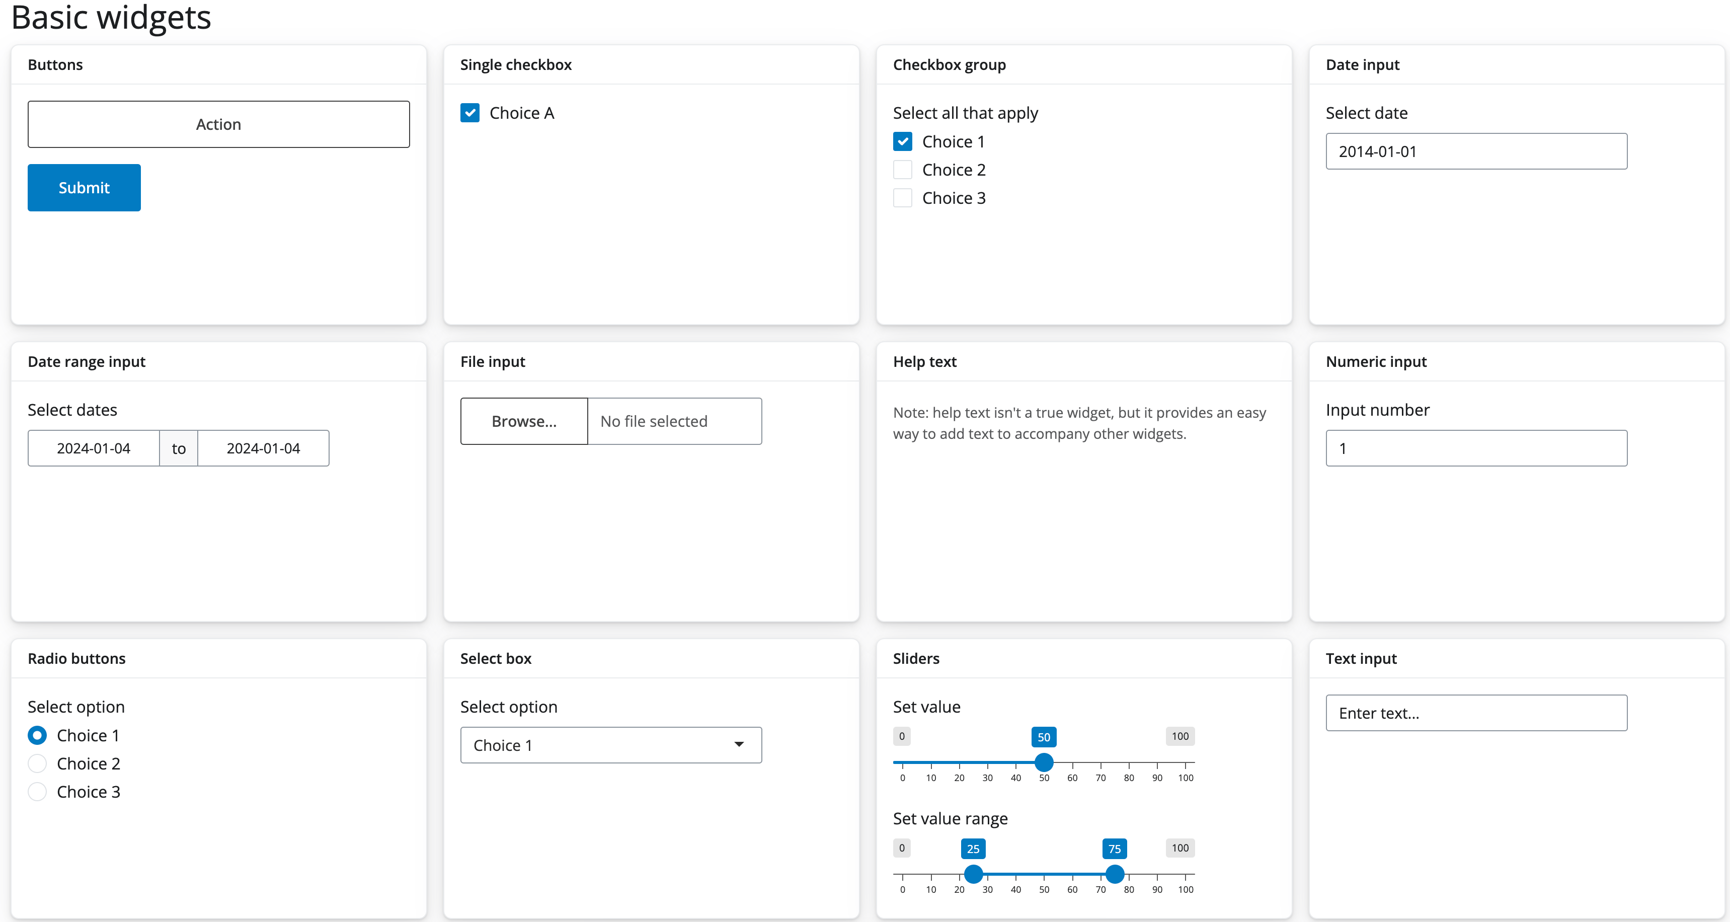Click Browse to choose a file
1730x922 pixels.
pyautogui.click(x=523, y=421)
